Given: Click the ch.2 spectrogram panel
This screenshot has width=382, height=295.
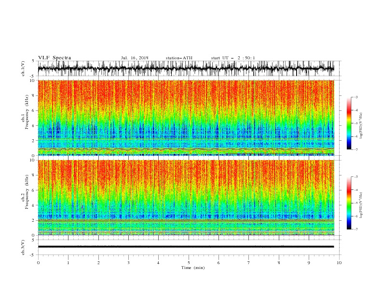Looking at the screenshot, I should 186,198.
